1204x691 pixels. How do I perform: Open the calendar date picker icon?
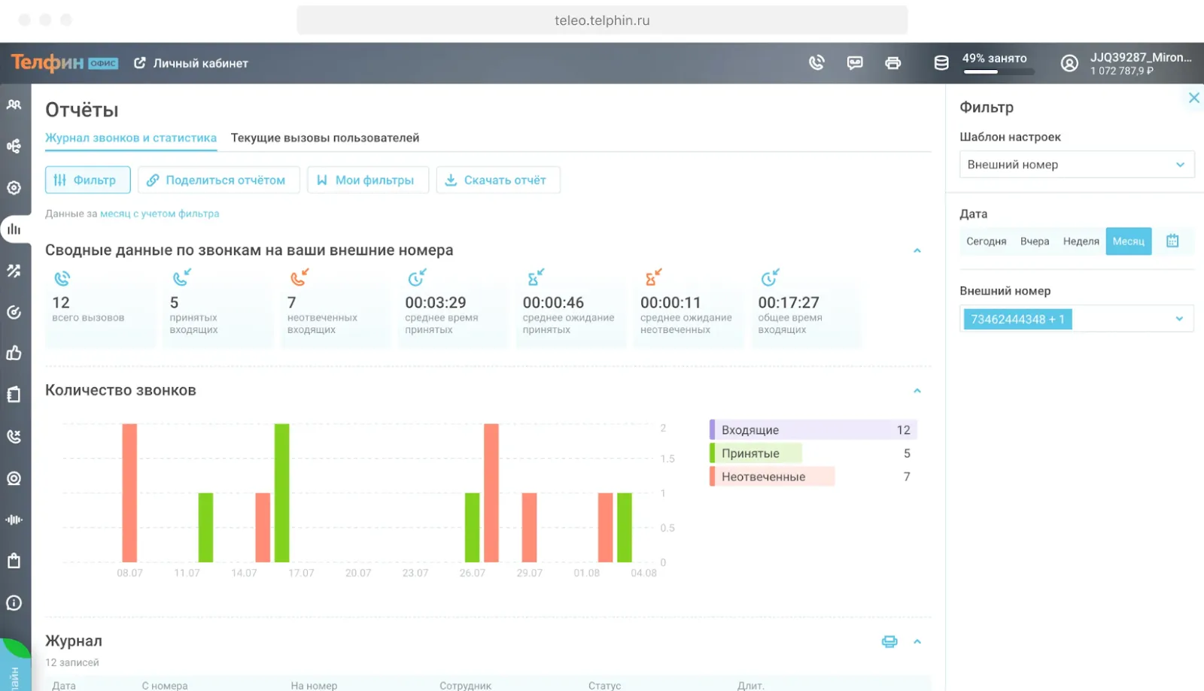pyautogui.click(x=1172, y=241)
